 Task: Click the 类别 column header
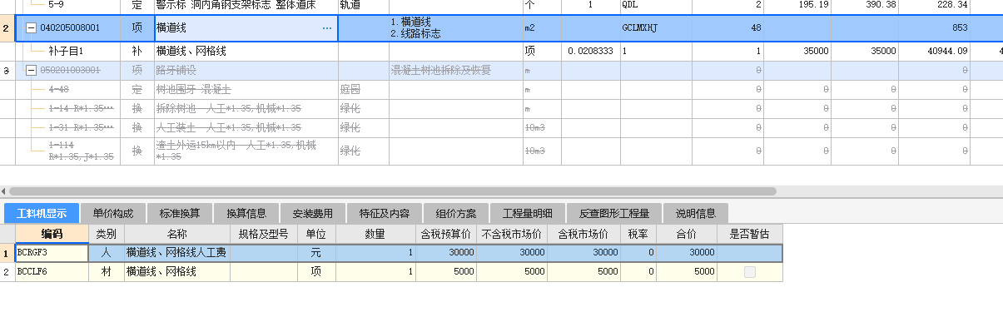tap(106, 234)
